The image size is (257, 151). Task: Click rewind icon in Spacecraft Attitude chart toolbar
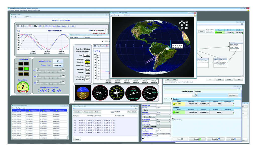tap(18, 26)
